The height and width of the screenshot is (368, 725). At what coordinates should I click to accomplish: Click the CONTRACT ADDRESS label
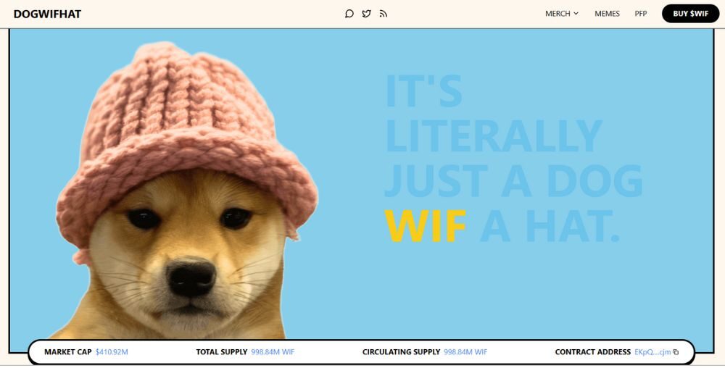pyautogui.click(x=593, y=352)
